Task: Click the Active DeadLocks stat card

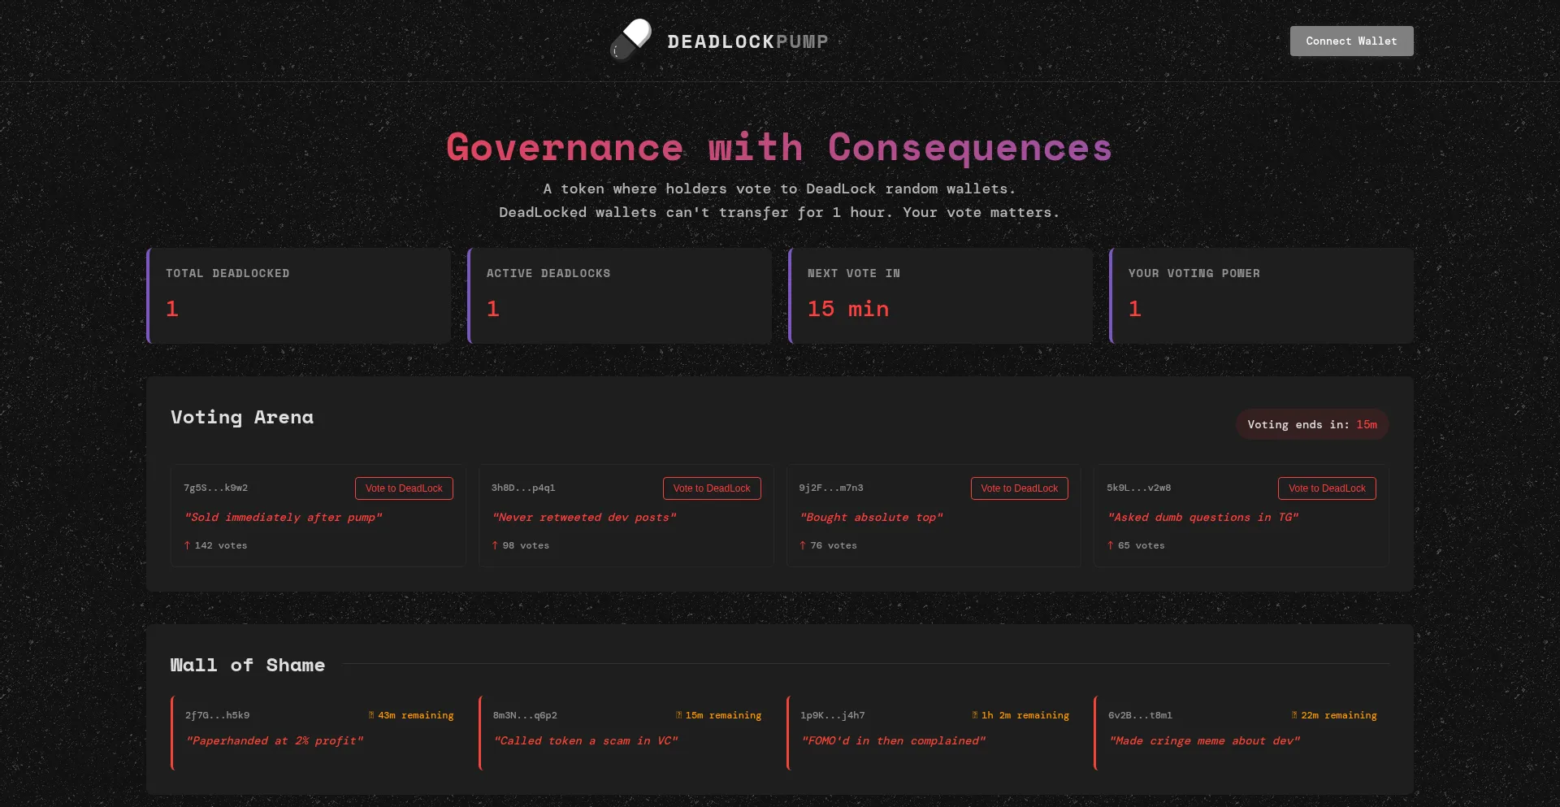Action: click(x=620, y=296)
